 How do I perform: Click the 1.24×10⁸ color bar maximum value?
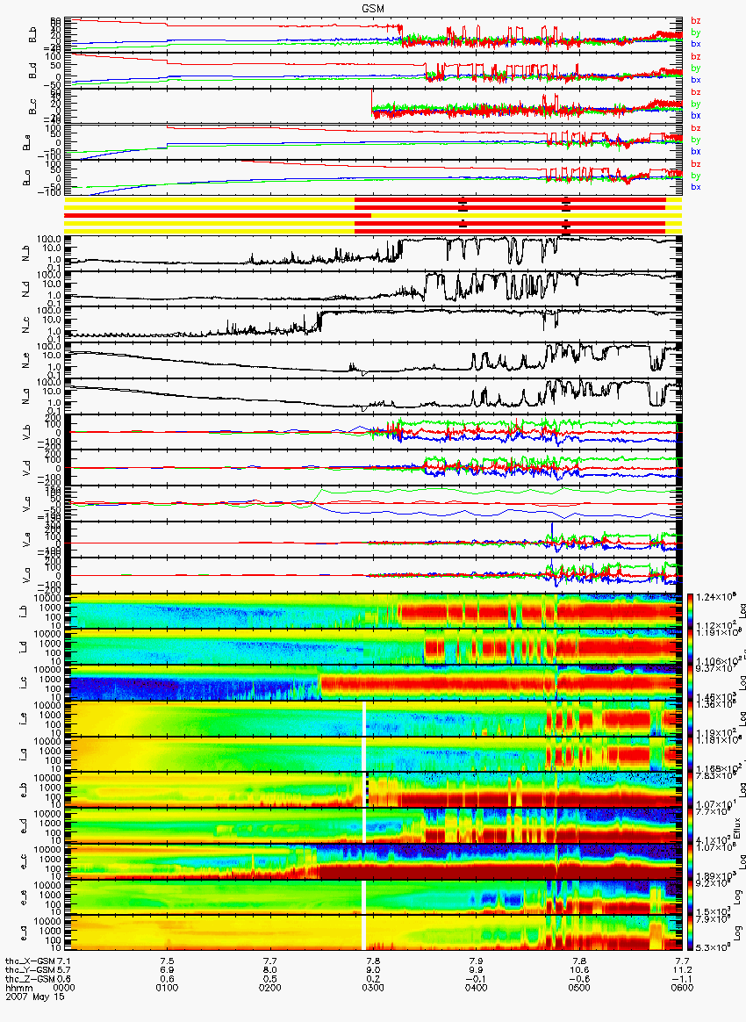(717, 597)
